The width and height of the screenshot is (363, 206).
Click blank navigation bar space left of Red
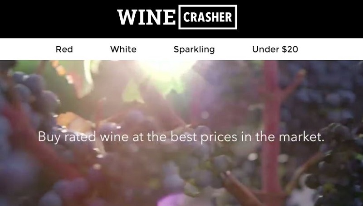[x=27, y=49]
